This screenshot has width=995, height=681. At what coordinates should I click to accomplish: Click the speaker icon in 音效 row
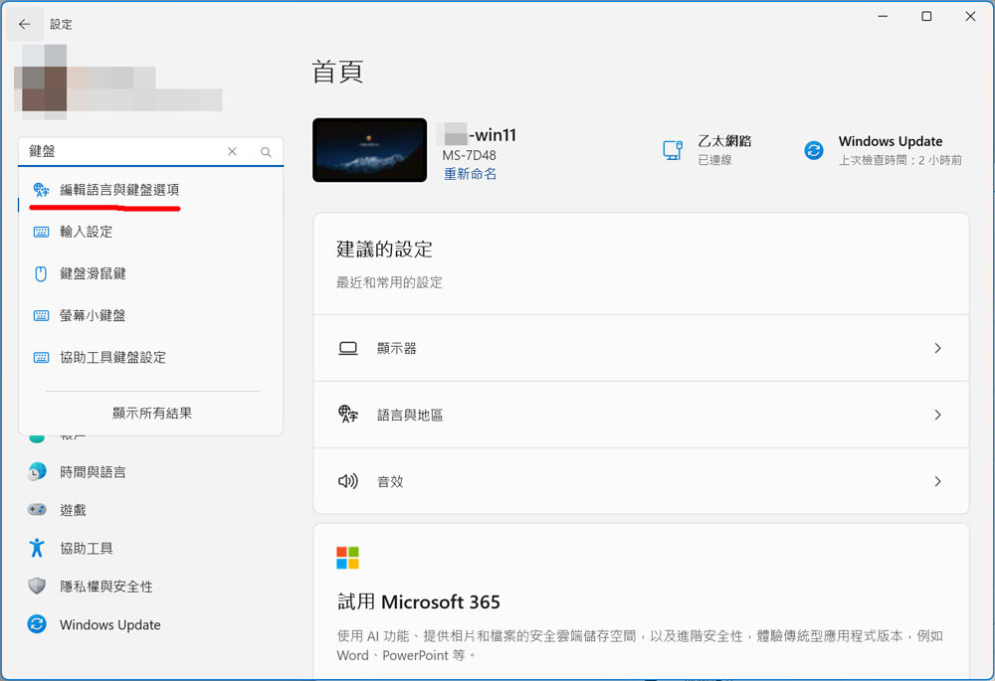(347, 481)
